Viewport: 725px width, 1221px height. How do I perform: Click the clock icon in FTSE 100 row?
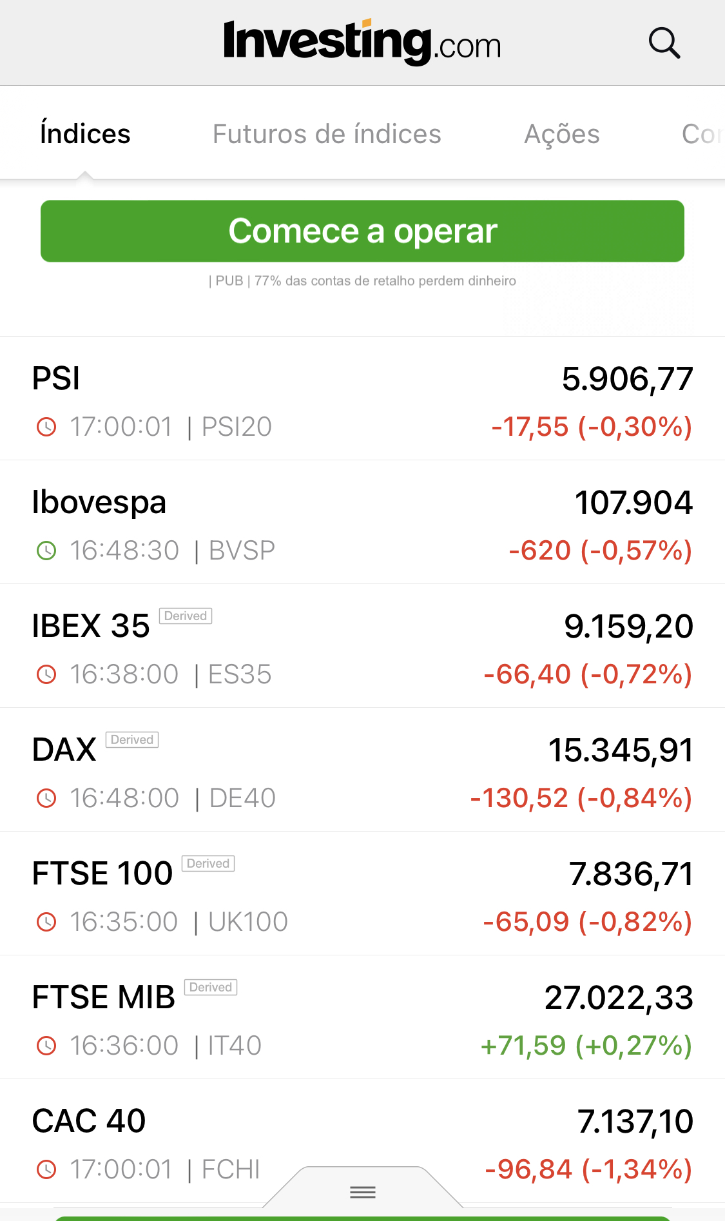pos(46,922)
